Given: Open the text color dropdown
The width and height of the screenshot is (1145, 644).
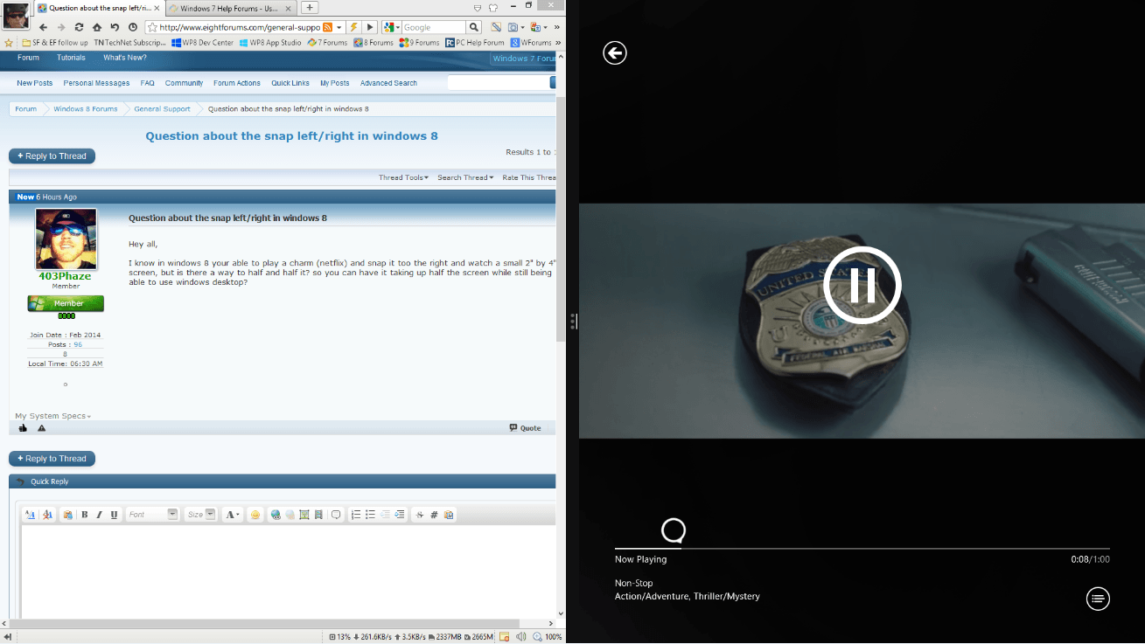Looking at the screenshot, I should (233, 515).
